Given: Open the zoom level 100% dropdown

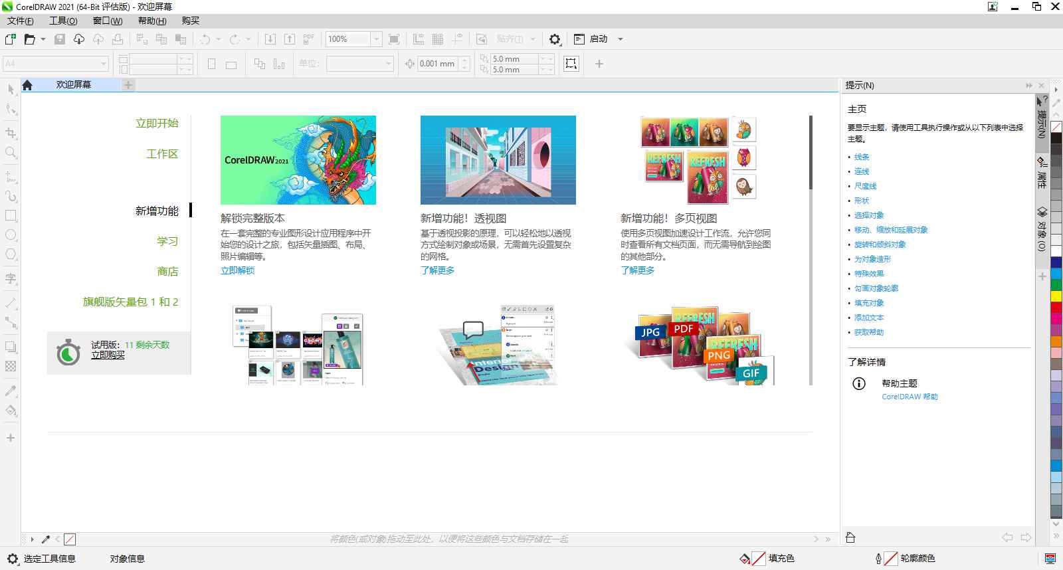Looking at the screenshot, I should pyautogui.click(x=376, y=39).
